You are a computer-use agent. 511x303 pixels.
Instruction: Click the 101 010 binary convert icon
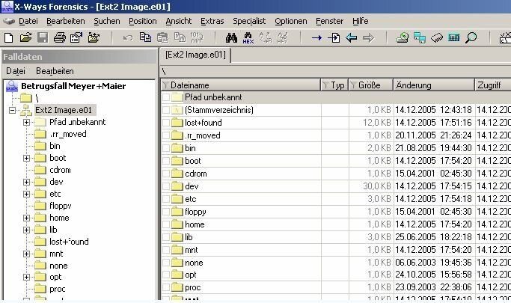[197, 38]
